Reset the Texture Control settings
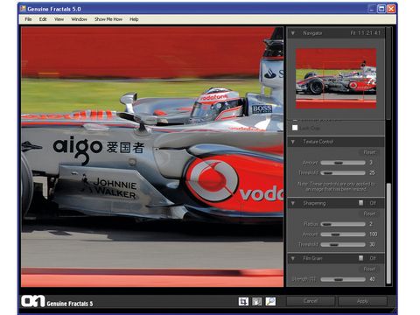The height and width of the screenshot is (315, 420). tap(369, 152)
